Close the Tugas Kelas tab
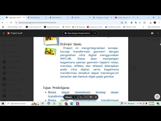This screenshot has width=161, height=121. [24, 18]
